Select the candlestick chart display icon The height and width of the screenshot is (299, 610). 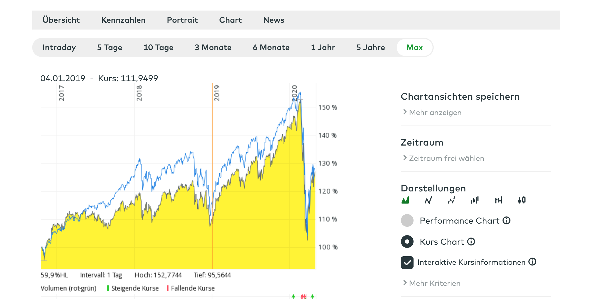point(522,200)
